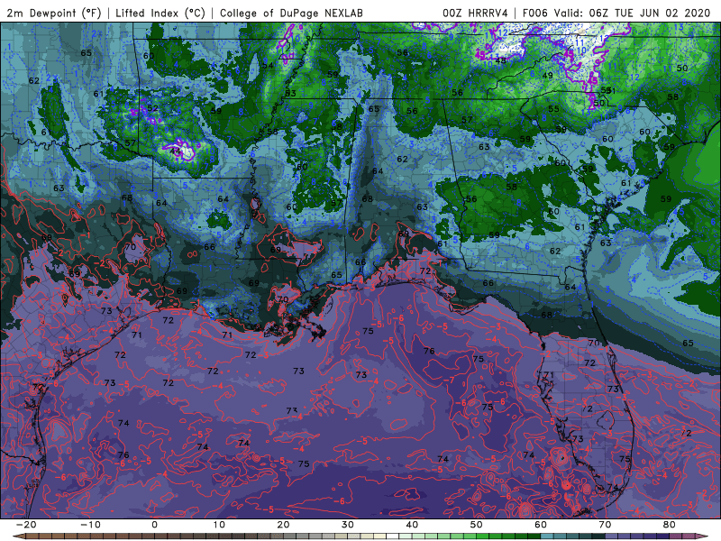Viewport: 721px width, 541px height.
Task: Click the 60 label on the color scale
Action: coord(541,525)
